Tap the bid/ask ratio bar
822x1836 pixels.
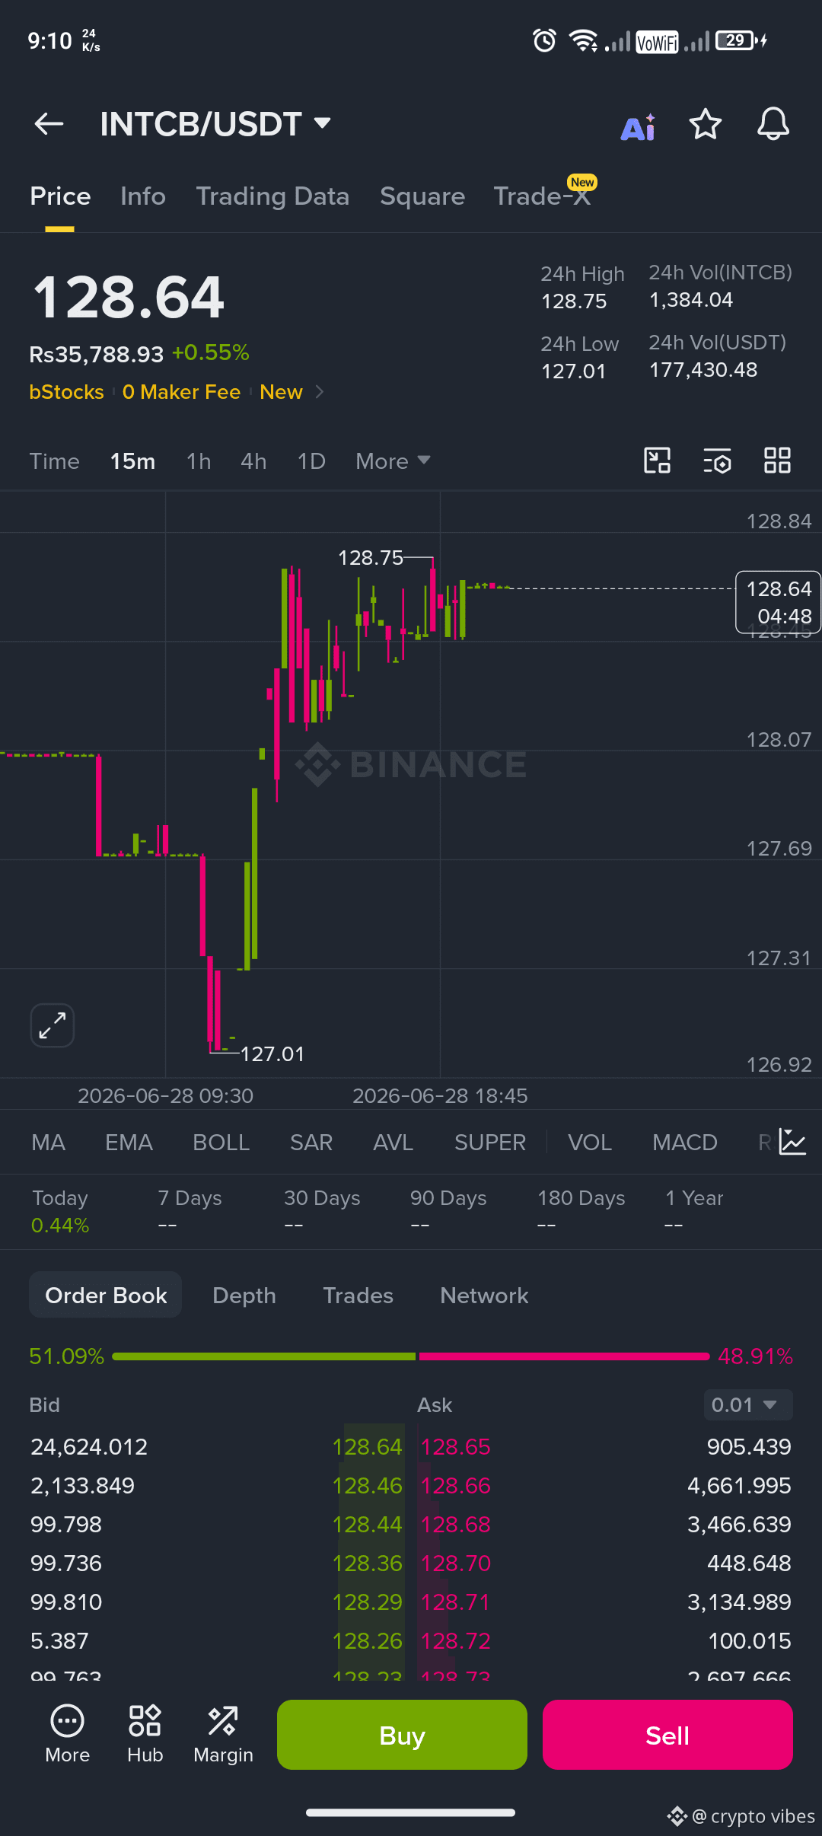pos(411,1356)
